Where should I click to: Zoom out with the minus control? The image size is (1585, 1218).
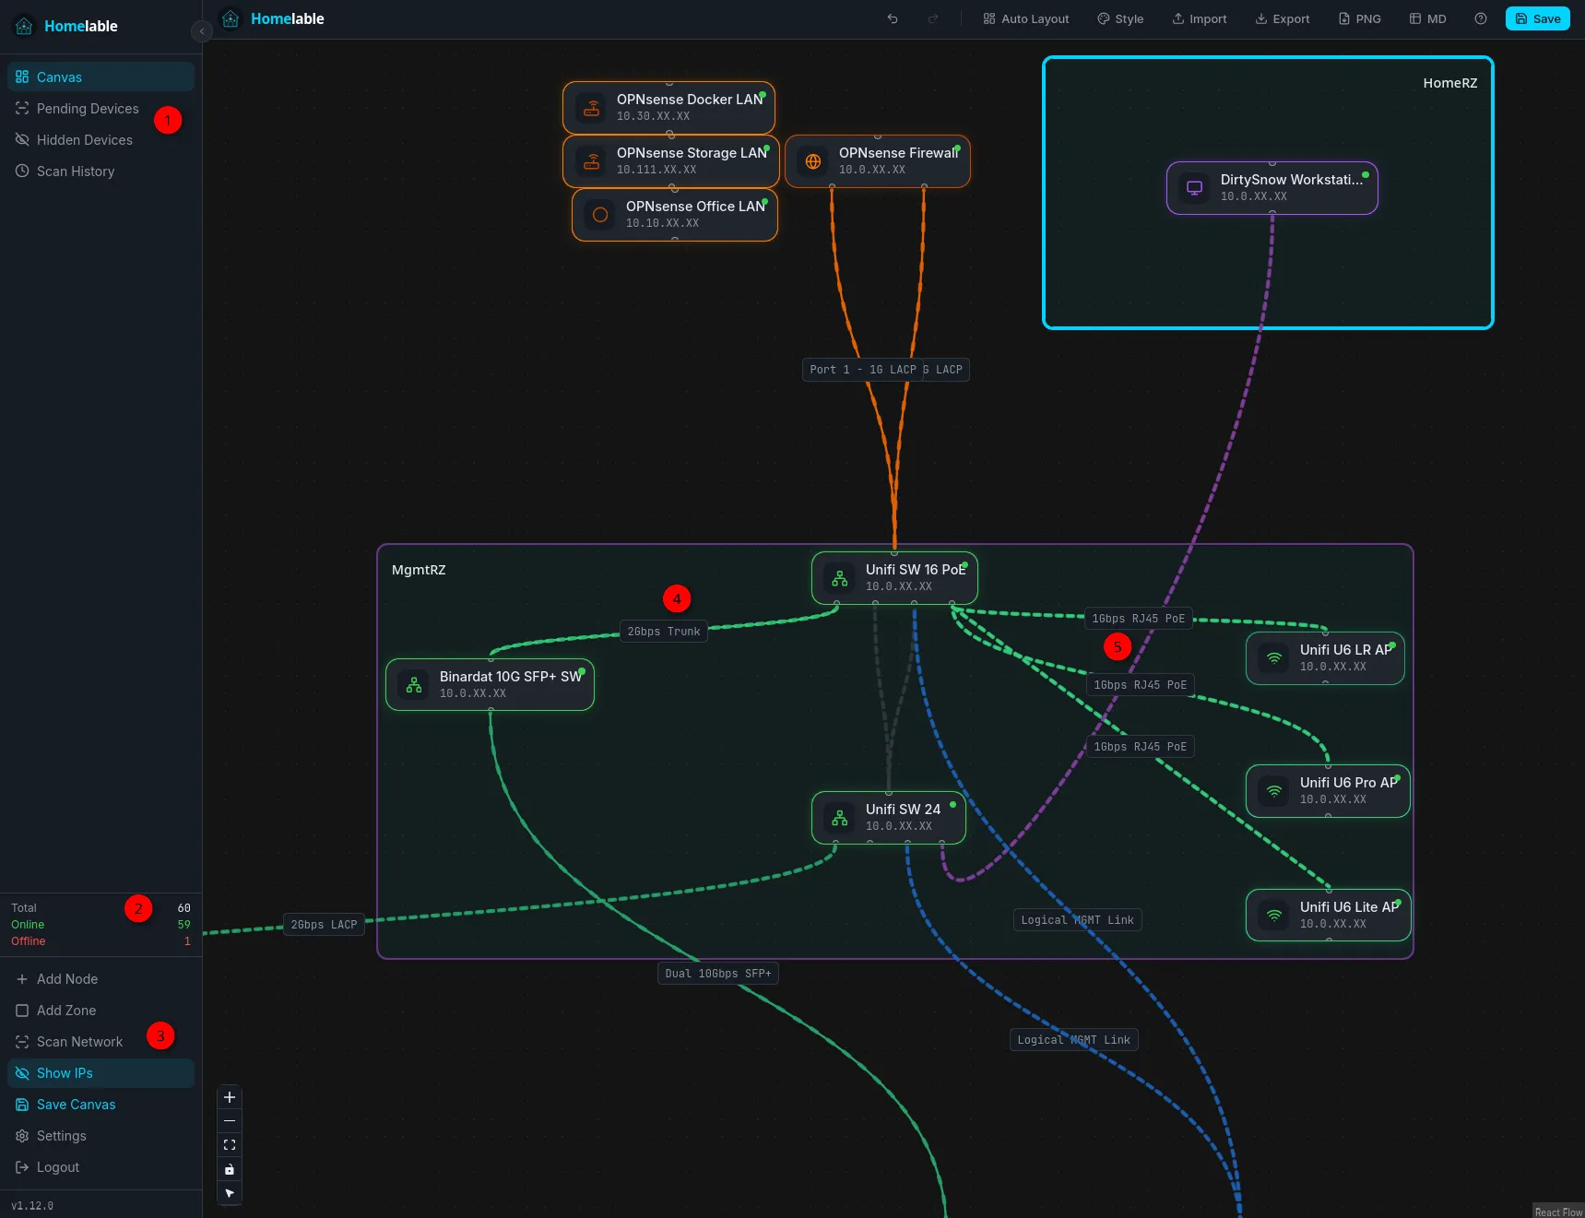[230, 1121]
